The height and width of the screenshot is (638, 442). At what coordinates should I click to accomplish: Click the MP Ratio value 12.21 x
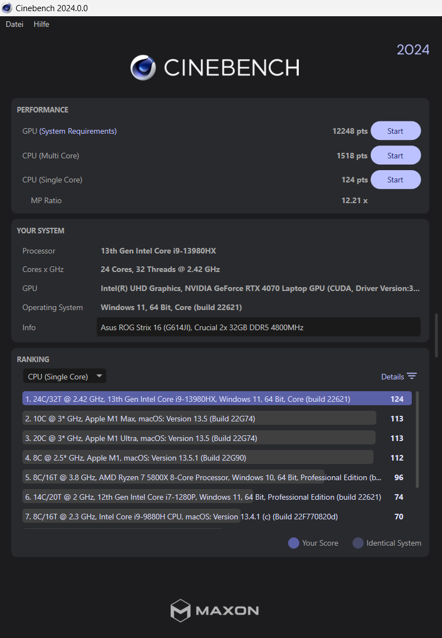pos(355,200)
